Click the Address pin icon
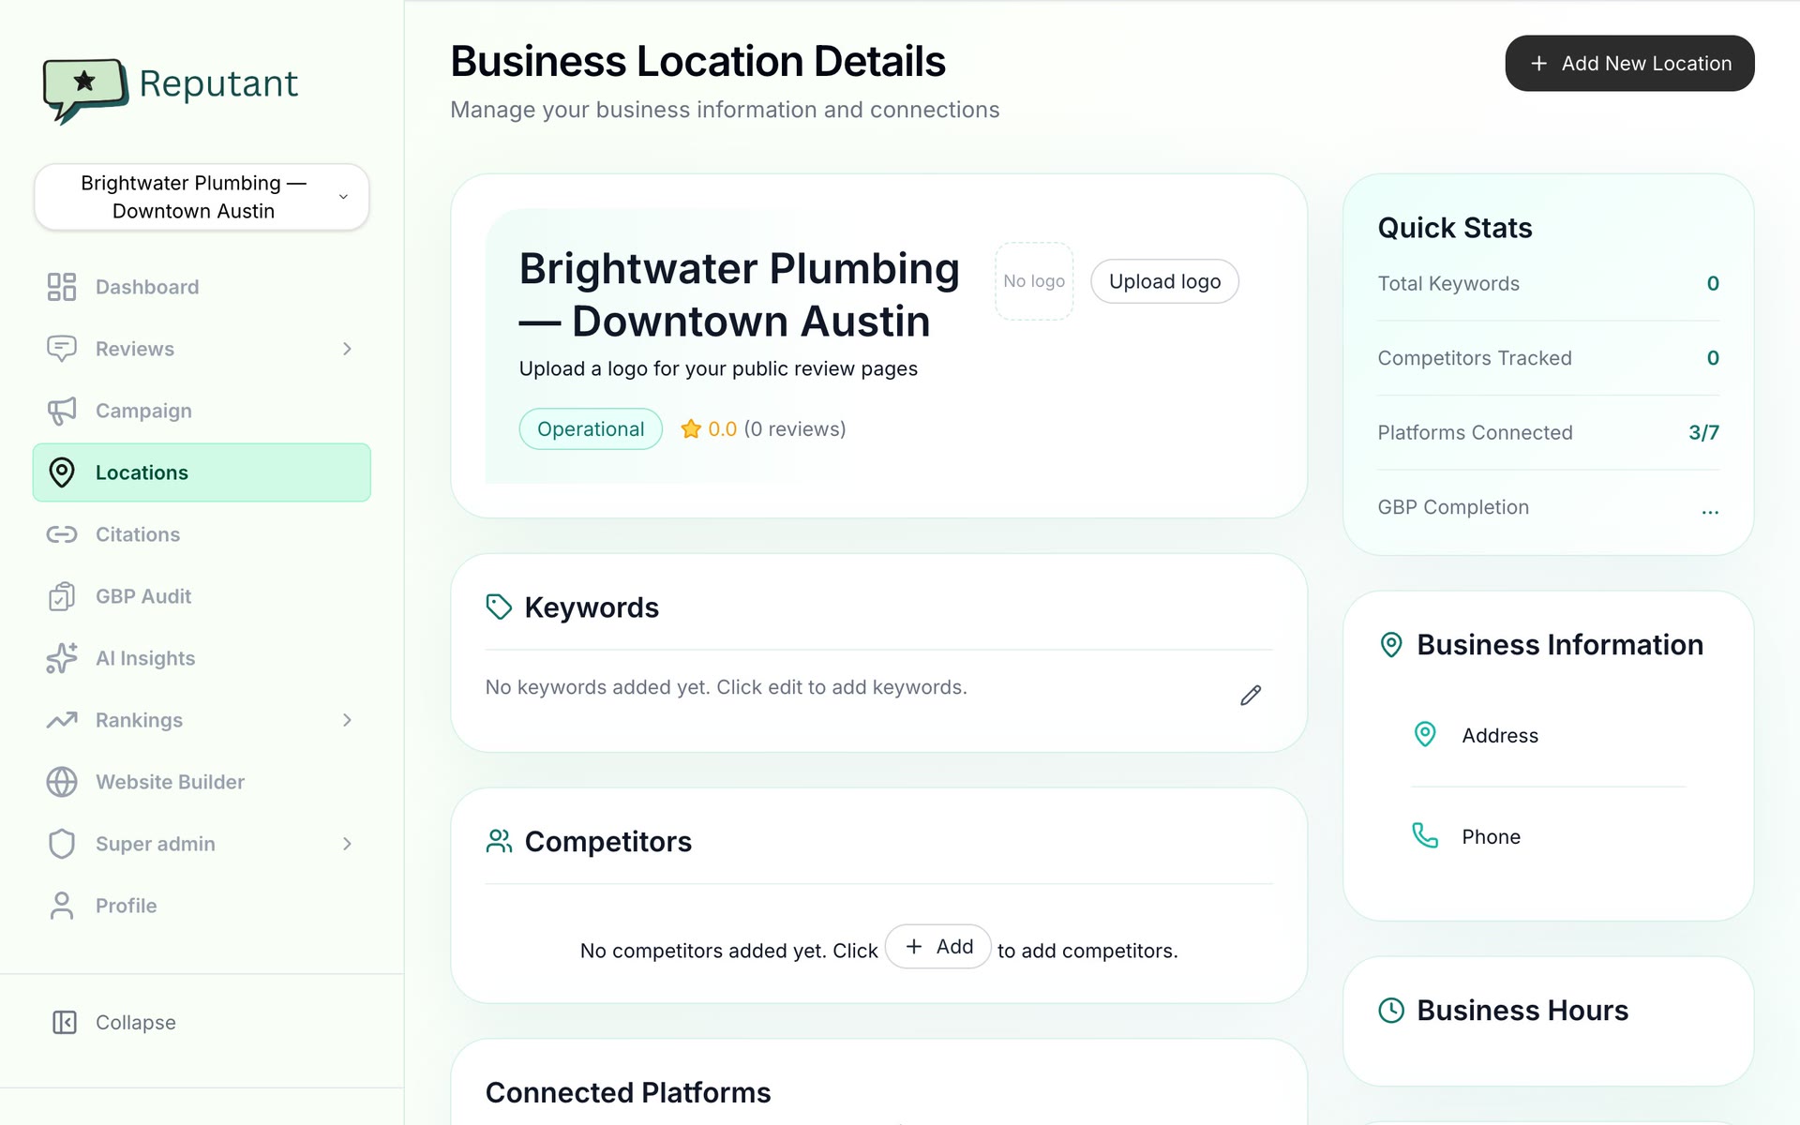Viewport: 1800px width, 1125px height. 1425,734
